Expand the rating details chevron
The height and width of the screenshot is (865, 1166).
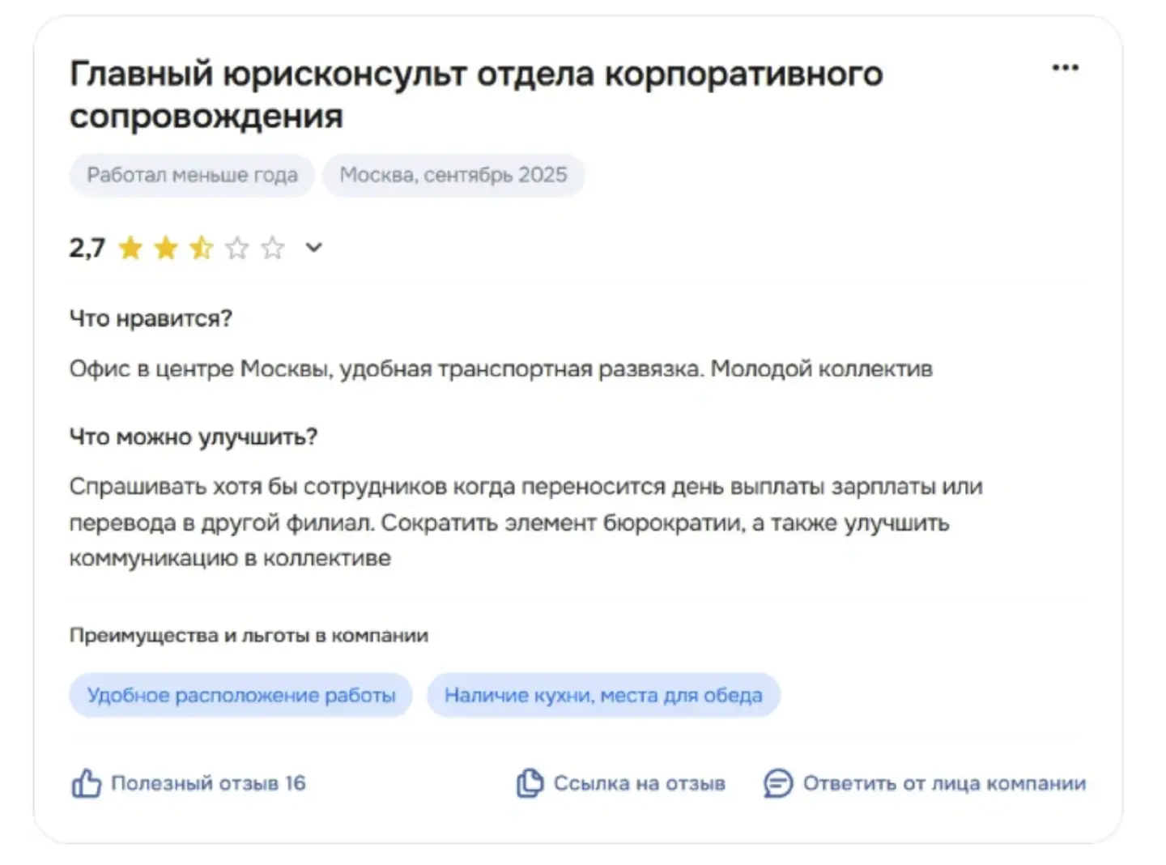pyautogui.click(x=314, y=248)
